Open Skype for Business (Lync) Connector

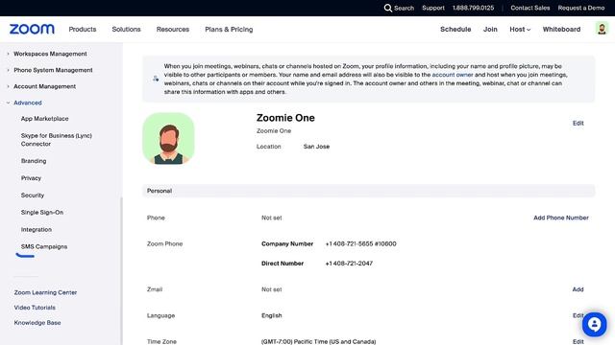(x=56, y=140)
